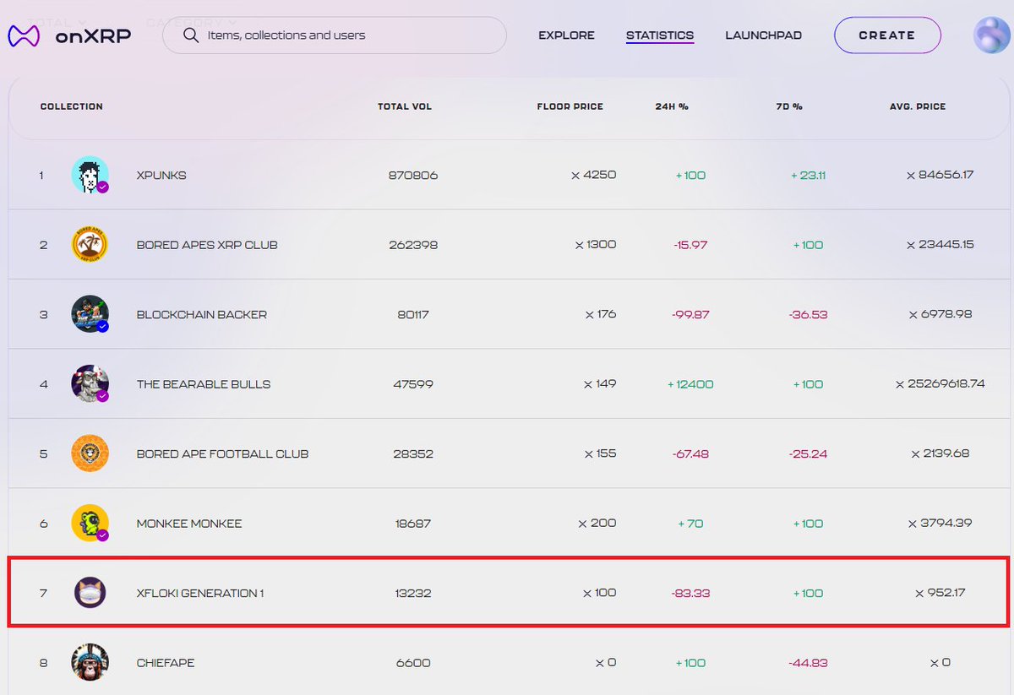The width and height of the screenshot is (1014, 695).
Task: Sort by Avg. Price column header
Action: (918, 106)
